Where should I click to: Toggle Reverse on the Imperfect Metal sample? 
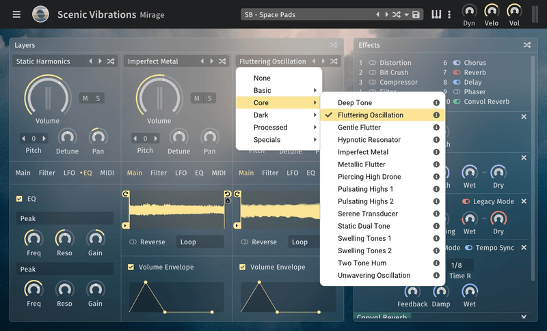click(x=133, y=242)
